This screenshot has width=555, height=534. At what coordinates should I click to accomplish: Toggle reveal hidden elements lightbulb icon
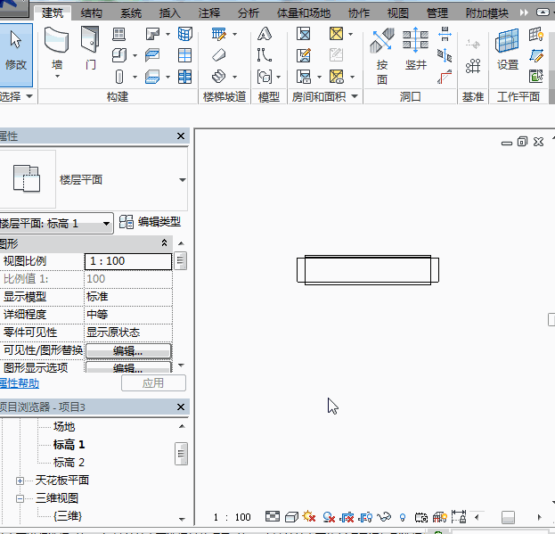point(403,517)
